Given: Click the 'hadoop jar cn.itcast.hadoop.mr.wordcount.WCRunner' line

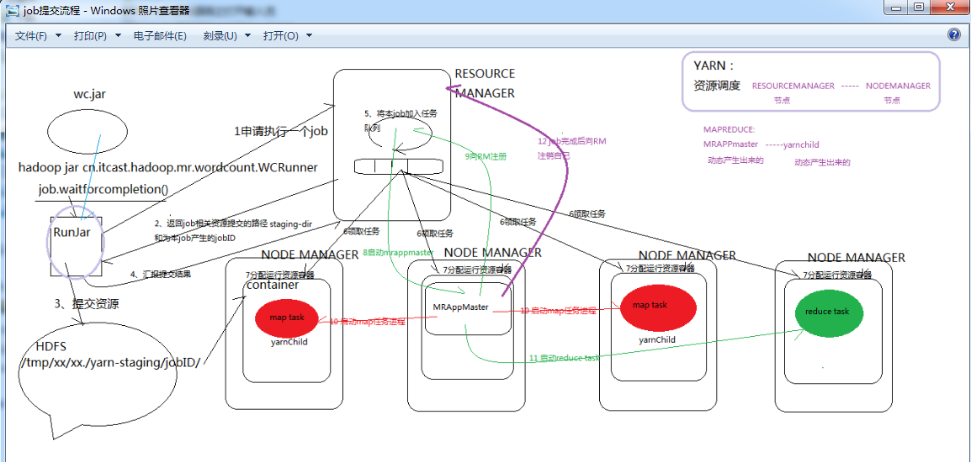Looking at the screenshot, I should (x=167, y=167).
